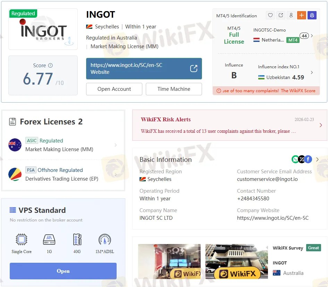Click the risk alert date 2026-02-23
This screenshot has width=328, height=287.
pos(304,120)
